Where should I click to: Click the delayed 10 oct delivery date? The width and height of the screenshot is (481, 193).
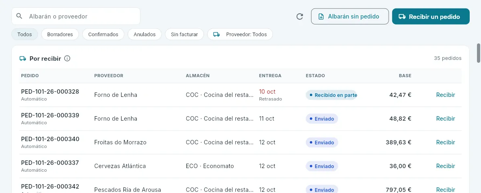(267, 91)
